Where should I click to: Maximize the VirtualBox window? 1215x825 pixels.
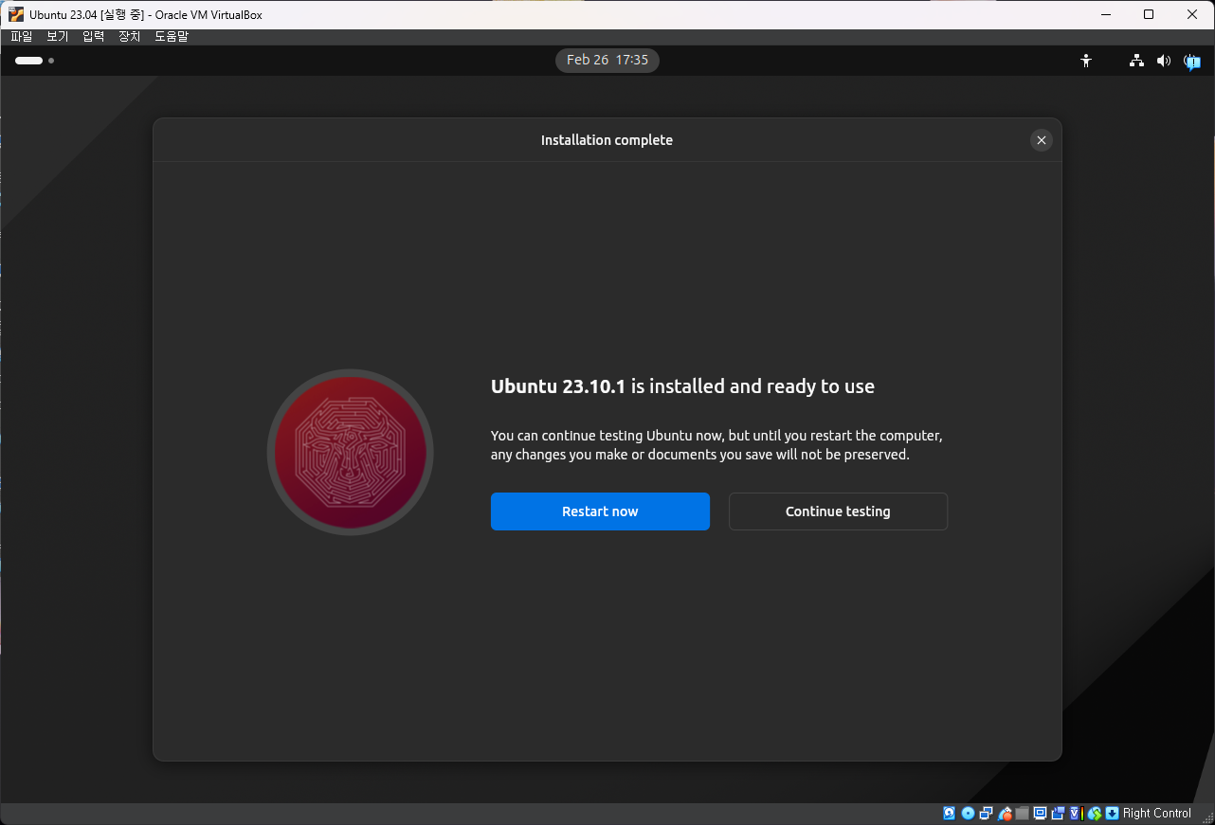coord(1148,14)
